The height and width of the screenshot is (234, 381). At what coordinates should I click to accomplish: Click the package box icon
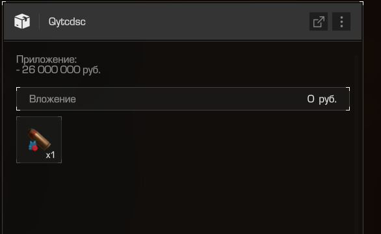click(x=22, y=21)
